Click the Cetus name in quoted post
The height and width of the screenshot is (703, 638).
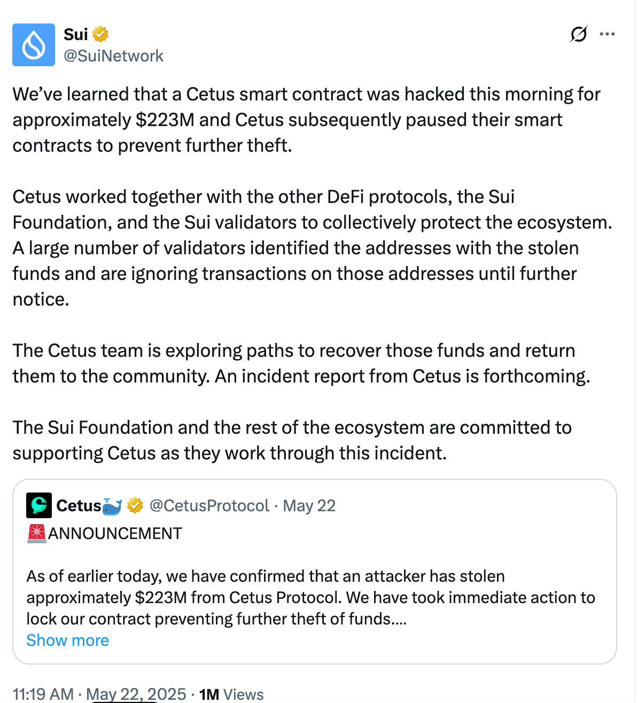point(79,505)
